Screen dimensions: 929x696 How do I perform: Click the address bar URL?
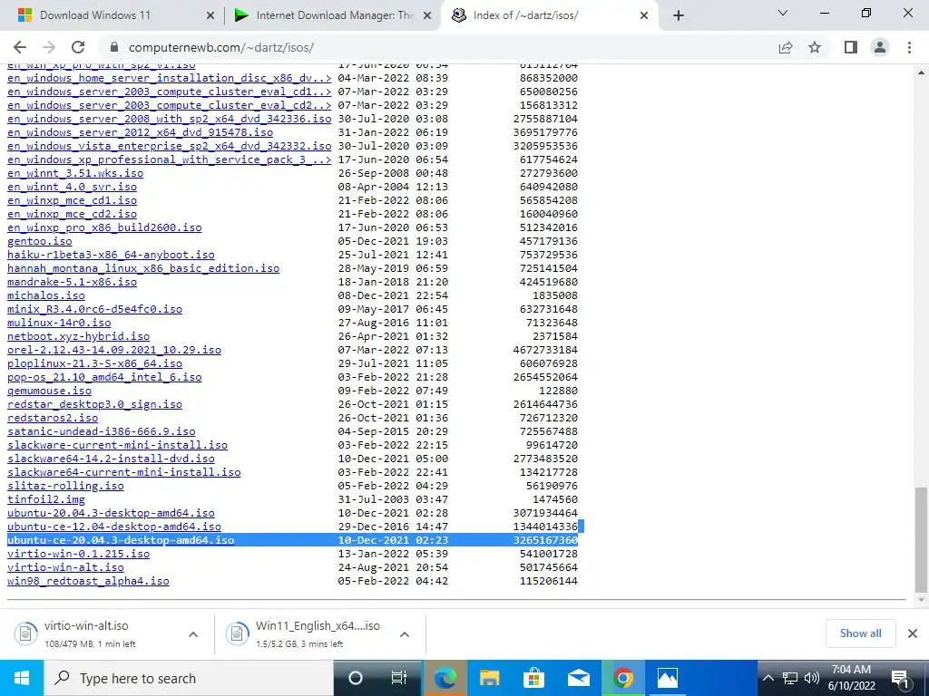pyautogui.click(x=221, y=47)
